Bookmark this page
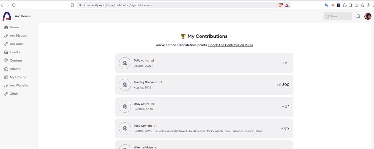374x149 pixels. (x=72, y=5)
